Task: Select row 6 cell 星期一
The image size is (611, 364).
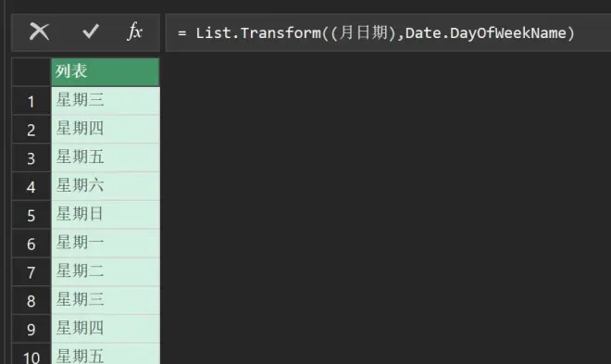Action: coord(106,243)
